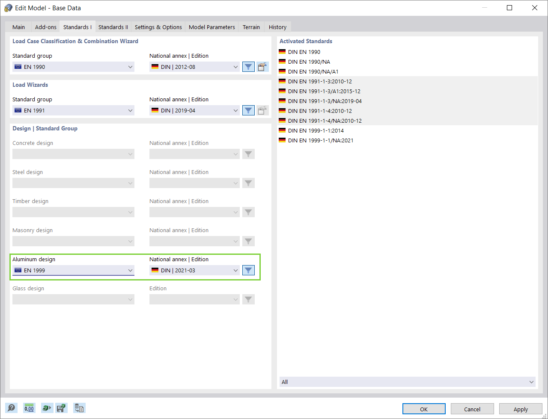Open the help icon in bottom toolbar
The height and width of the screenshot is (419, 548).
pyautogui.click(x=12, y=408)
